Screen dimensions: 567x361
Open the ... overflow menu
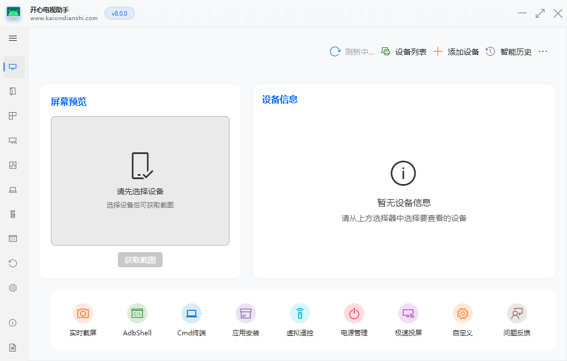pos(542,51)
